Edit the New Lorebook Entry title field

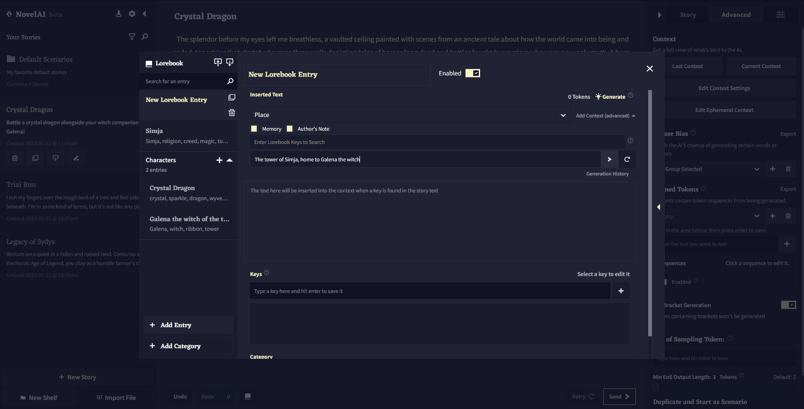[337, 74]
